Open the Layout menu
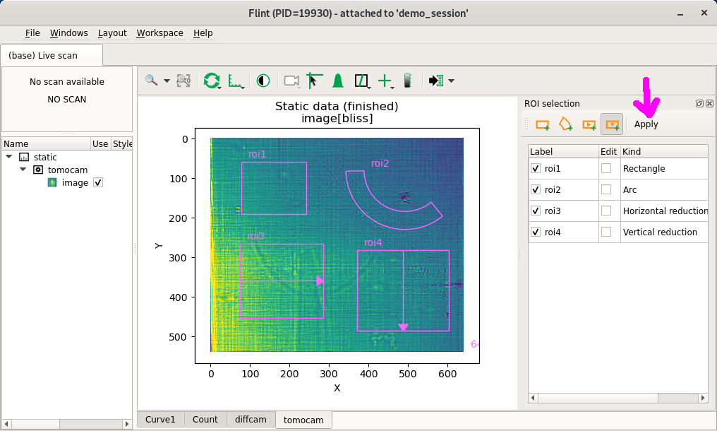 tap(112, 33)
